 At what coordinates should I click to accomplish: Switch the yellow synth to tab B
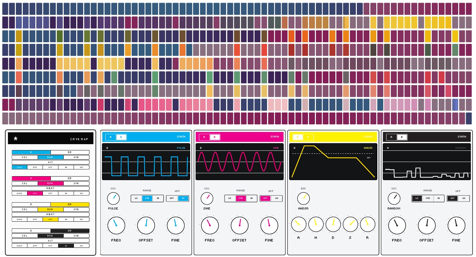pyautogui.click(x=308, y=137)
